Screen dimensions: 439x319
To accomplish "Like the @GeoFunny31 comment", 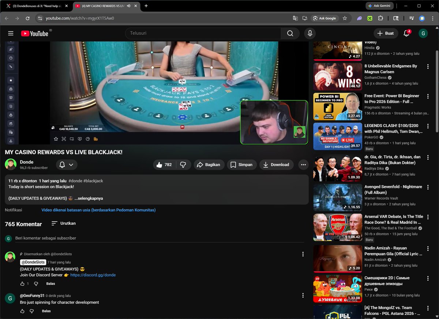I will [22, 311].
